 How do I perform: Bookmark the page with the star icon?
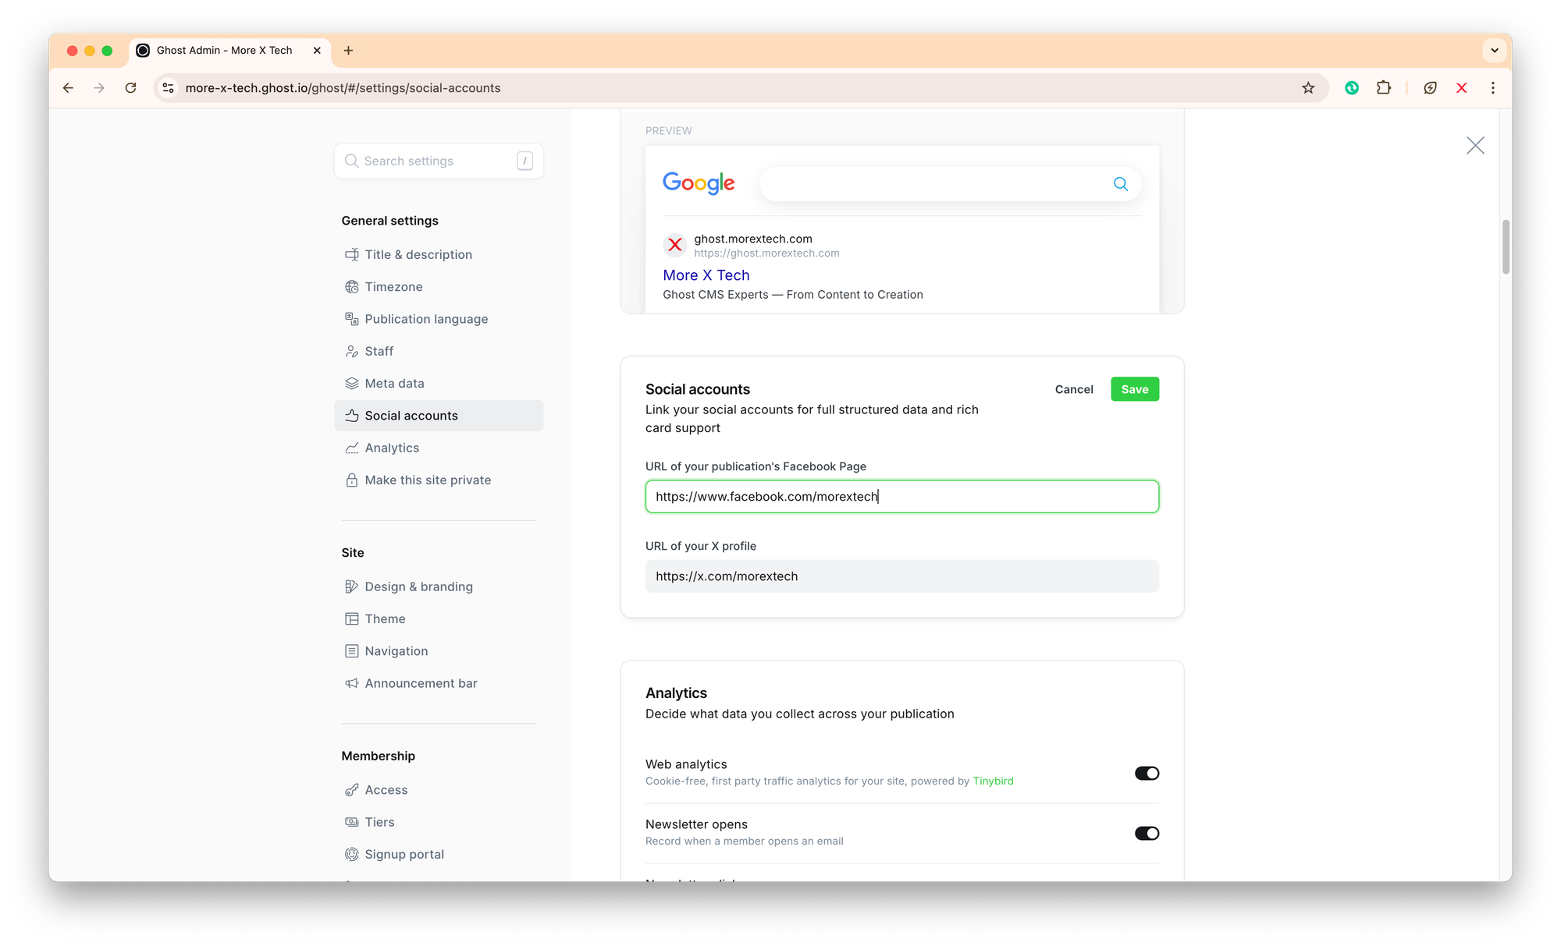point(1308,88)
